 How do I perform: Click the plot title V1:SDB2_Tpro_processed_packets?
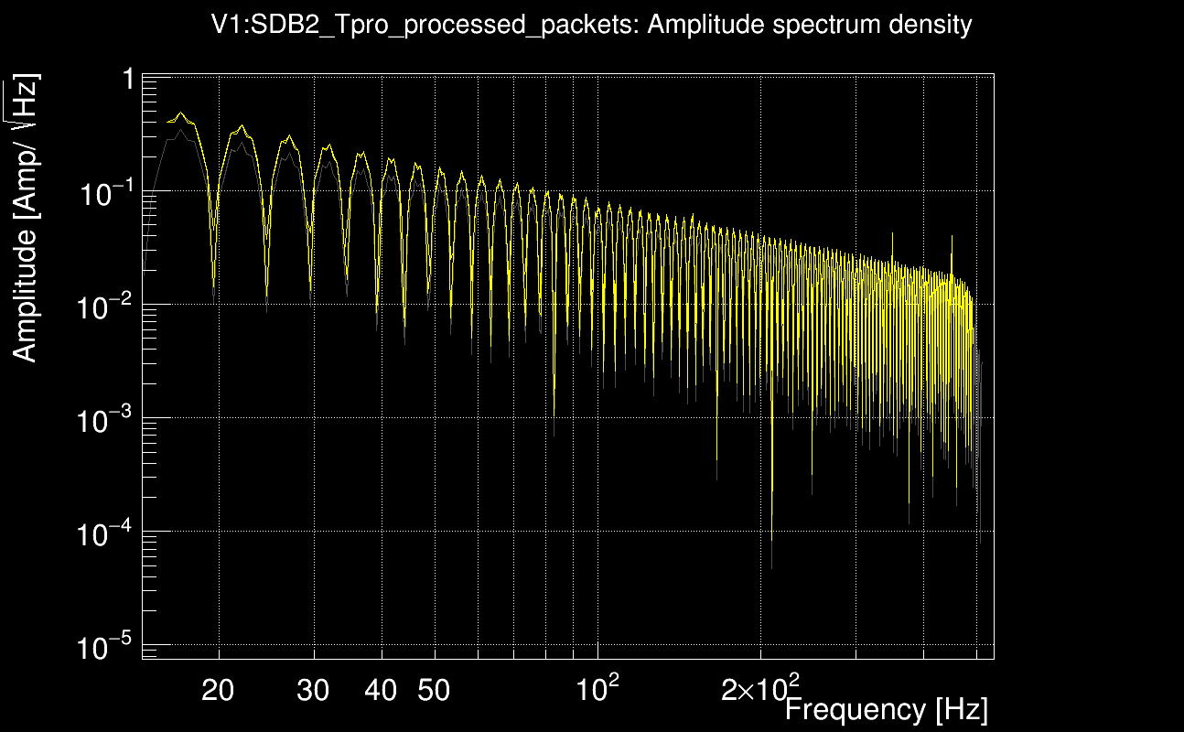[591, 25]
